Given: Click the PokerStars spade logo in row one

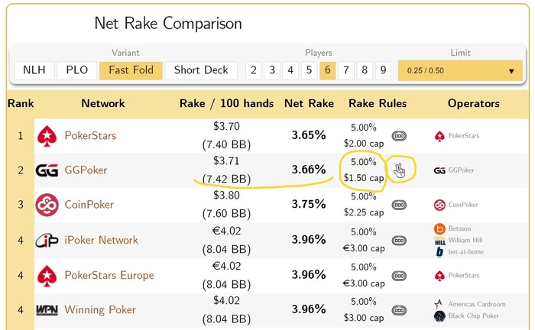Looking at the screenshot, I should 48,136.
